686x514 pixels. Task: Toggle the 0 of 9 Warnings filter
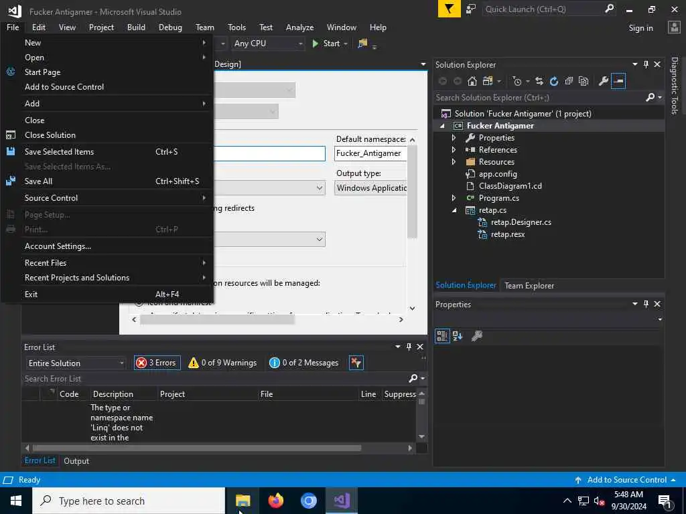pyautogui.click(x=222, y=363)
